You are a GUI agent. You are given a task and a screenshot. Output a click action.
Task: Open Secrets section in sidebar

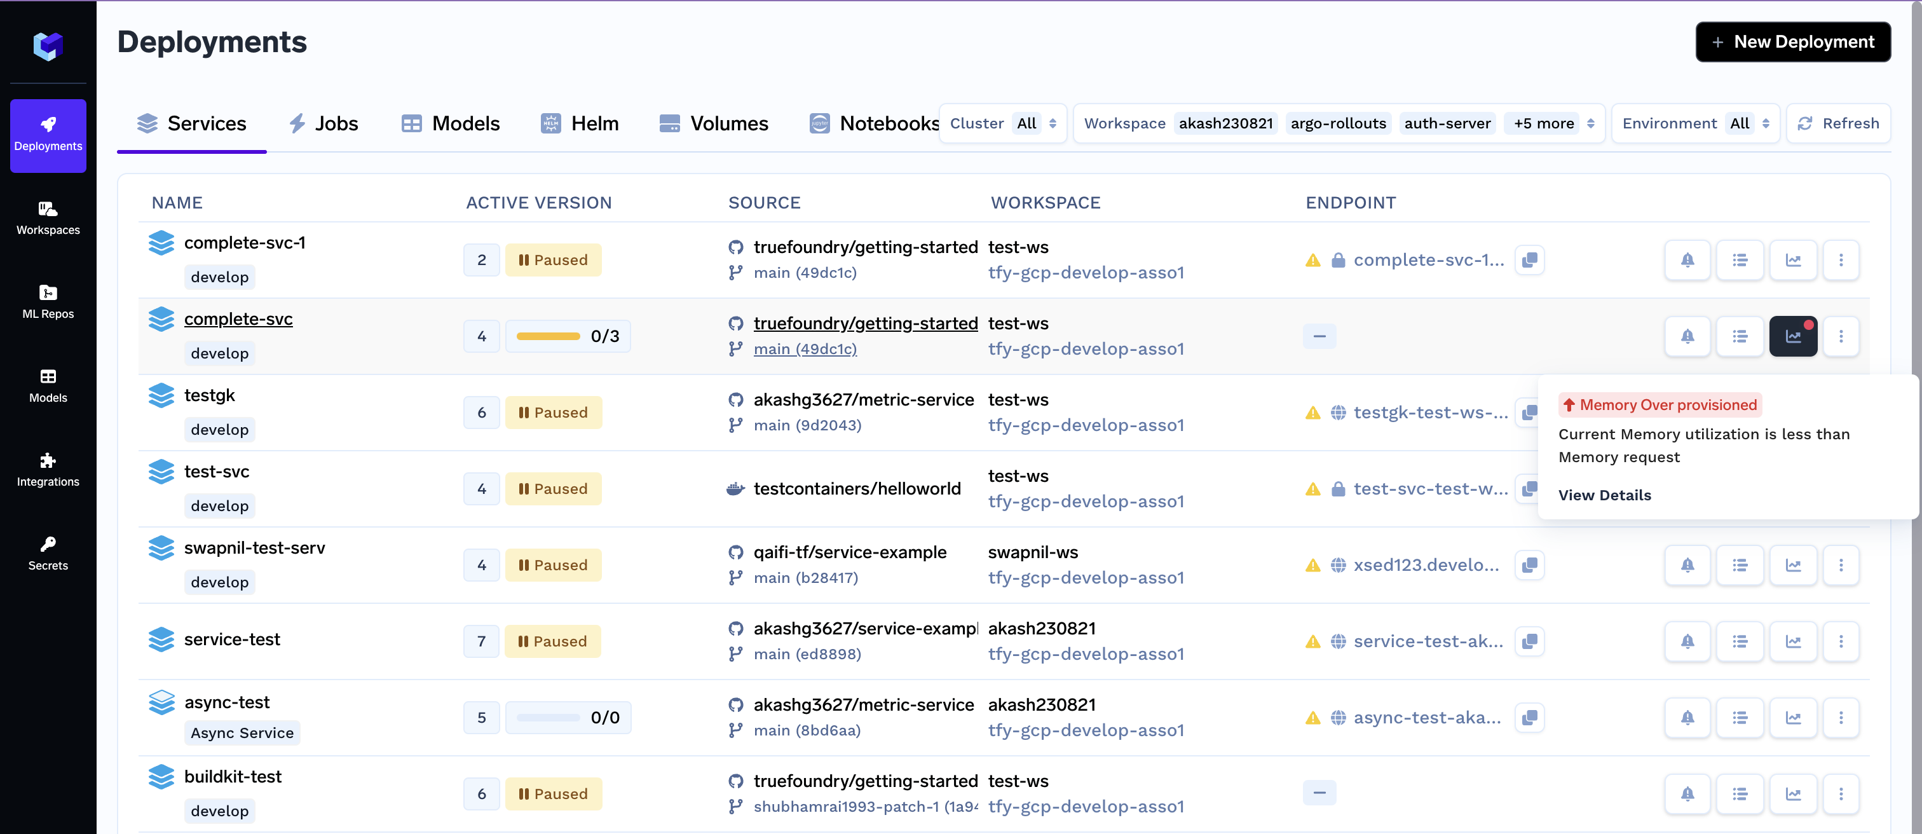click(x=48, y=553)
